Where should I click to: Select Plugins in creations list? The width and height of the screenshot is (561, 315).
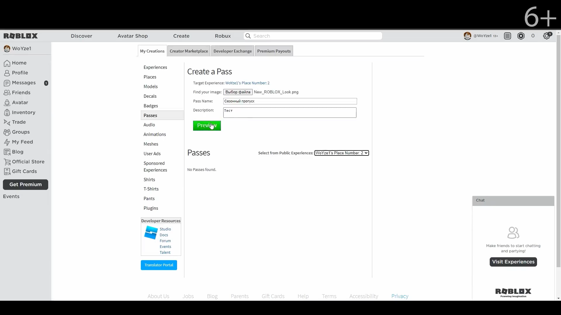(151, 208)
